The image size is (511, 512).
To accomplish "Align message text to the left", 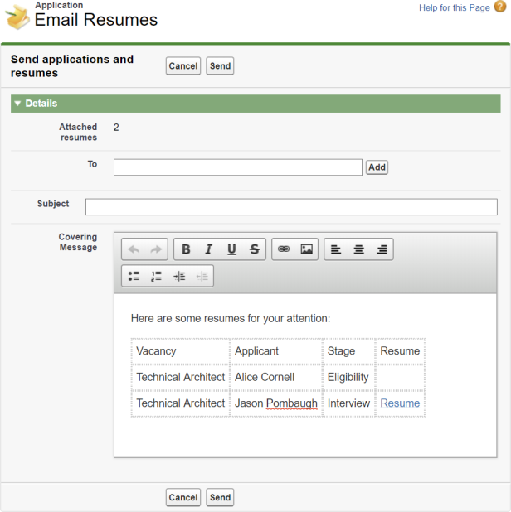I will point(336,249).
